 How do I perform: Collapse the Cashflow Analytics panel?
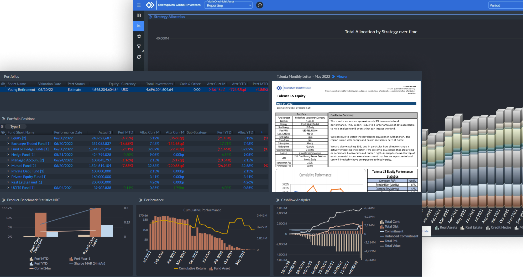click(x=278, y=200)
